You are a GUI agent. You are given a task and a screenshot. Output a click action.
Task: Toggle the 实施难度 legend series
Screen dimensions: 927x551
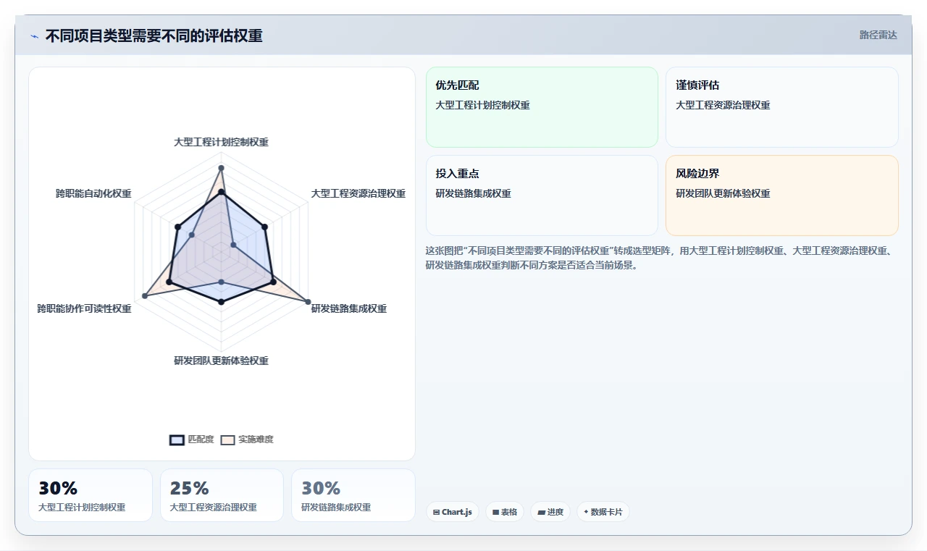point(247,439)
